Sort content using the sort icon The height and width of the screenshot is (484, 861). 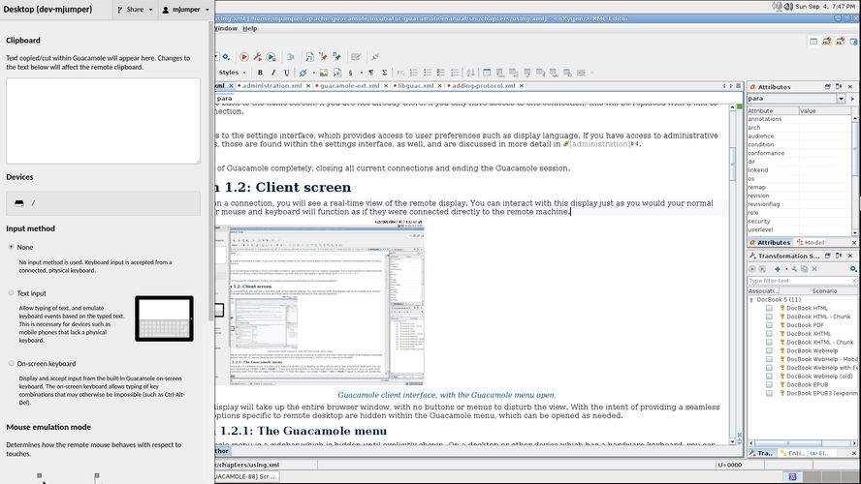pos(470,73)
